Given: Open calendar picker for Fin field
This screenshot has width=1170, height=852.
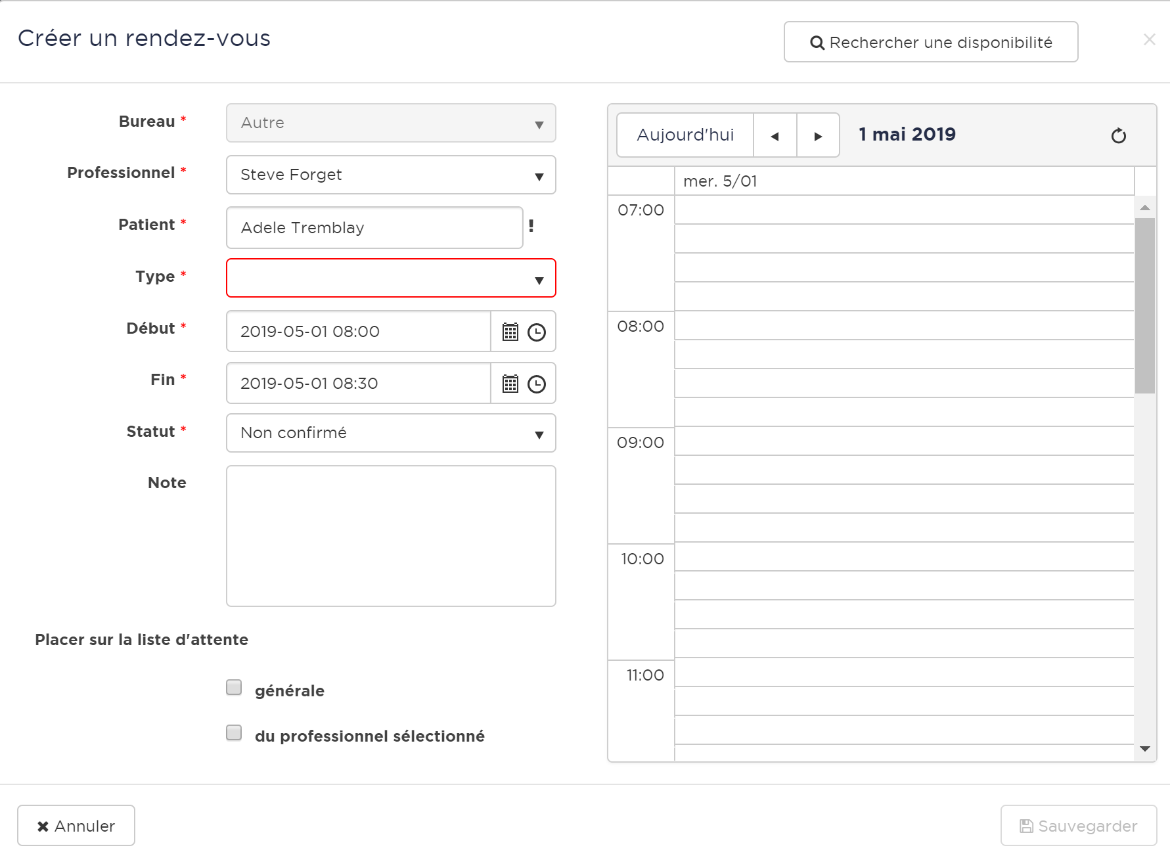Looking at the screenshot, I should pos(510,384).
